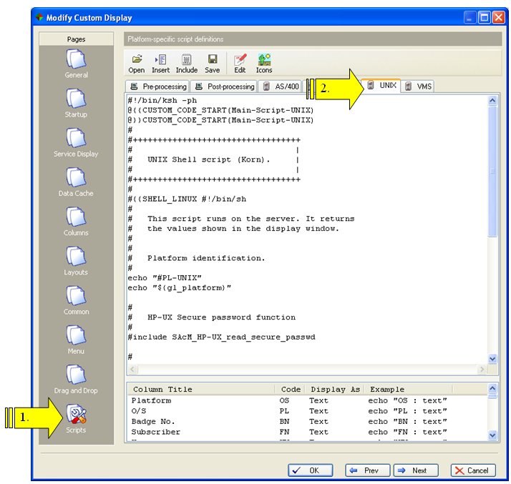Click the Open script toolbar icon
Screen dimensions: 511x484
click(x=136, y=63)
